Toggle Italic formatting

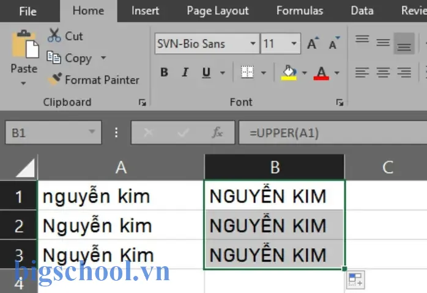click(x=185, y=72)
